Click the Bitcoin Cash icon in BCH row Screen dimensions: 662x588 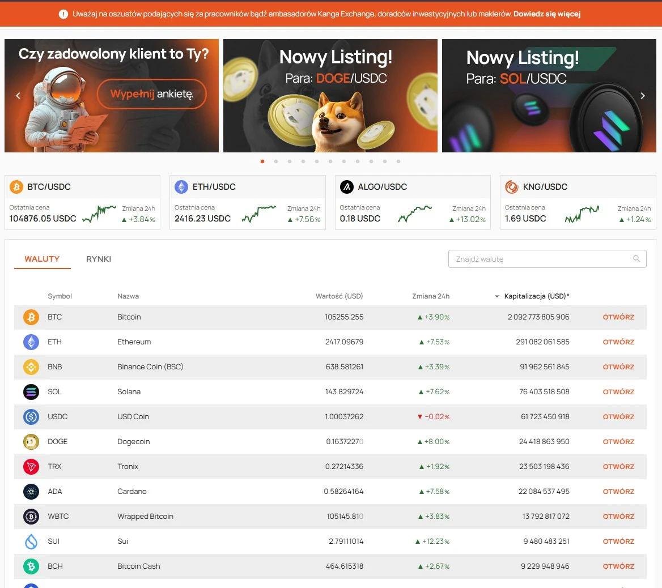[x=31, y=566]
